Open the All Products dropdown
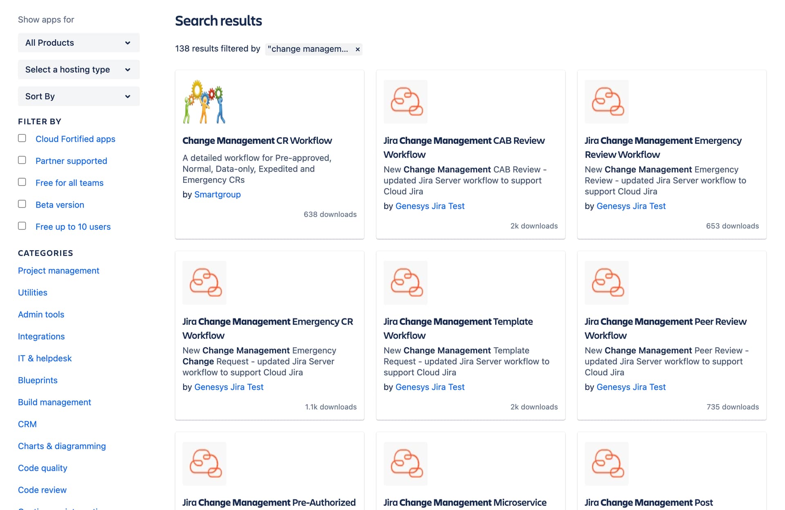The image size is (785, 510). point(78,43)
